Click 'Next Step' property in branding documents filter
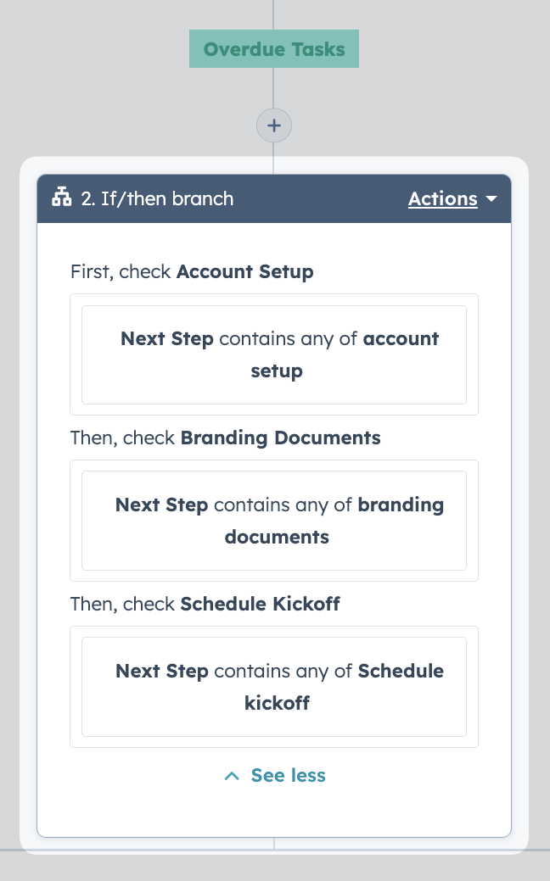 161,505
